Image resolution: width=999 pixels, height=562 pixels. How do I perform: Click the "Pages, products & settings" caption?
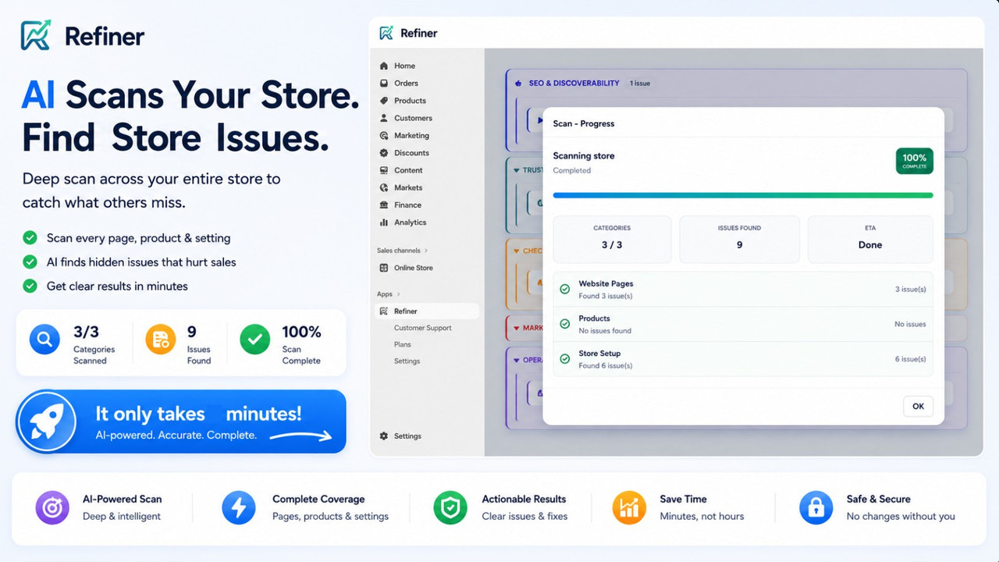(330, 516)
